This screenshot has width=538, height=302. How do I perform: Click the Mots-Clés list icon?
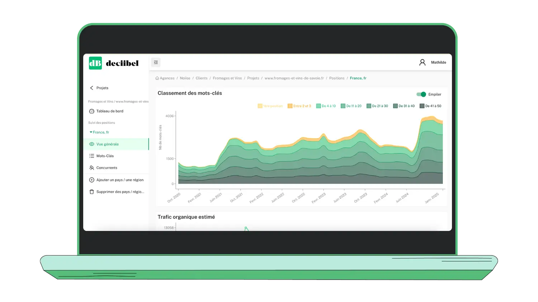click(x=91, y=156)
